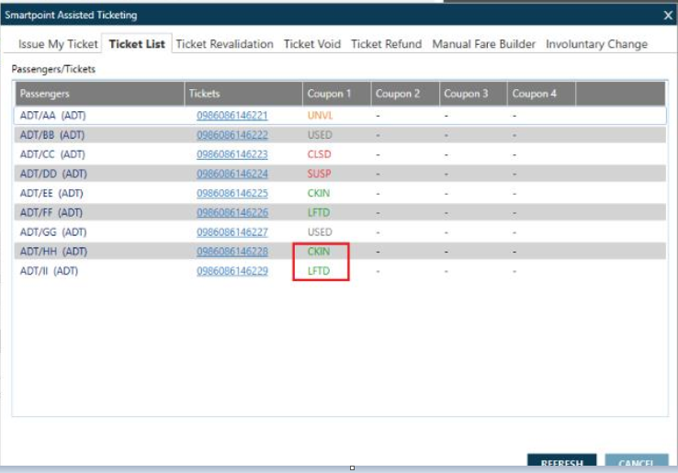Open the last ticket 0986086146229
This screenshot has height=473, width=678.
[x=232, y=271]
